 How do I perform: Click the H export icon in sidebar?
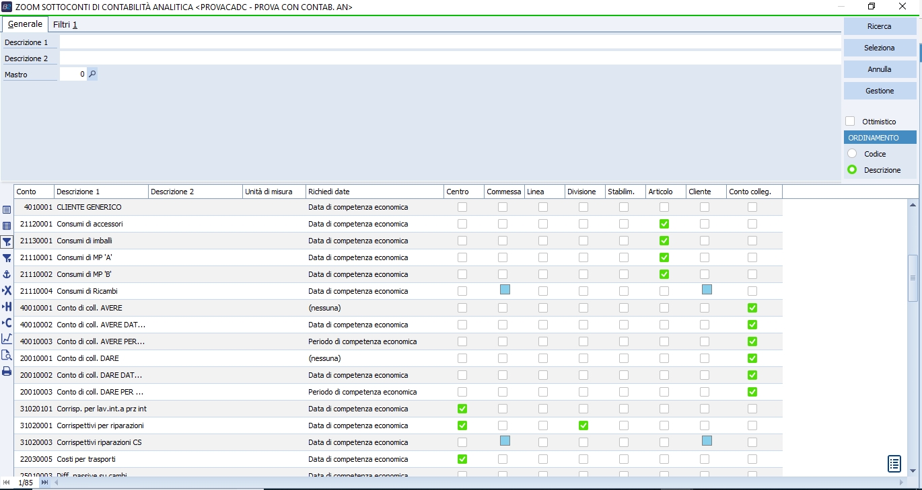(7, 307)
